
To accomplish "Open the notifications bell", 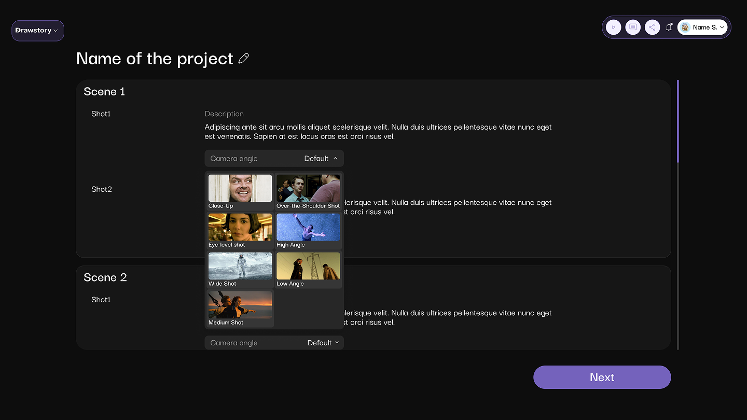I will tap(669, 27).
